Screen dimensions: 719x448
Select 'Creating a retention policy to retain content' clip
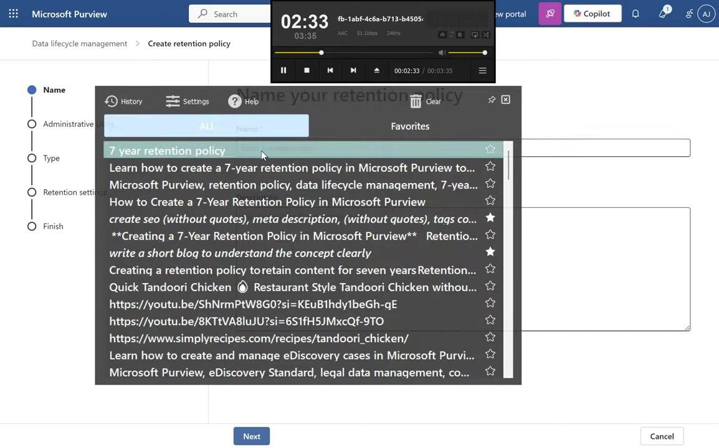(x=293, y=270)
